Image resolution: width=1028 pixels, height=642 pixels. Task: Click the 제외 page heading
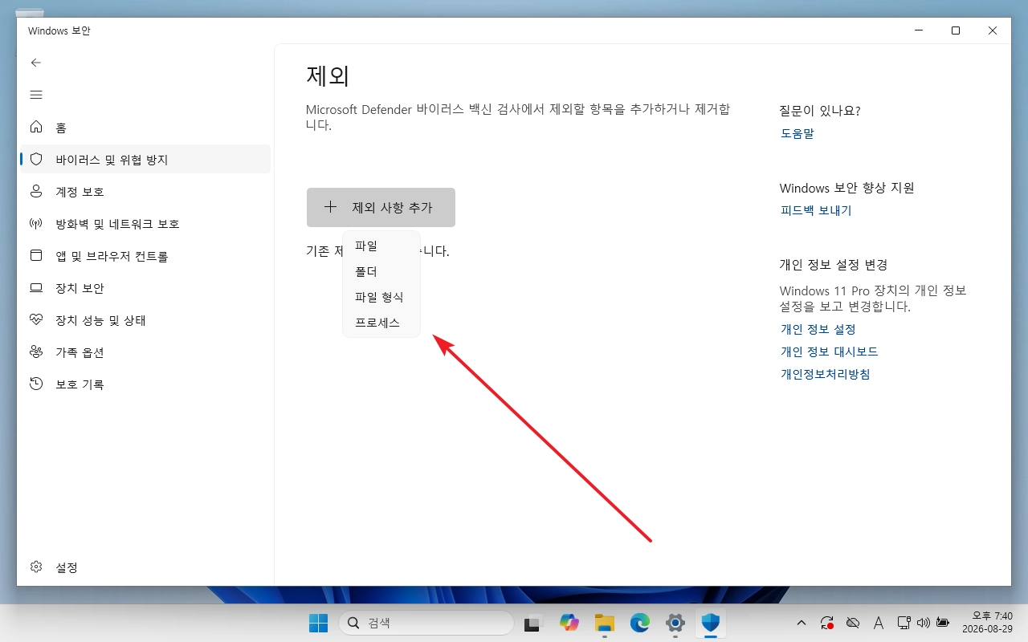[328, 76]
